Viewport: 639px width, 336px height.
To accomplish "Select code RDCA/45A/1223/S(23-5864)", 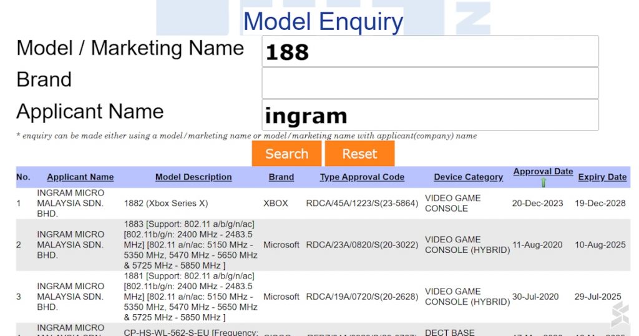I will pyautogui.click(x=362, y=203).
